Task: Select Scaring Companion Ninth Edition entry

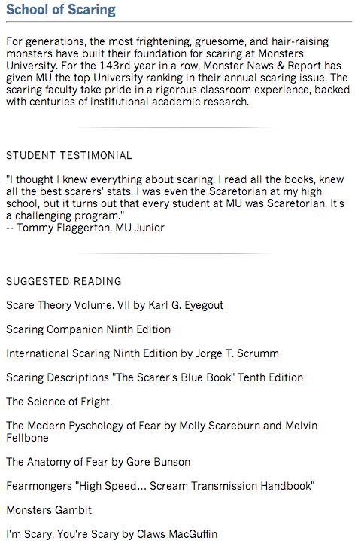Action: pyautogui.click(x=89, y=329)
